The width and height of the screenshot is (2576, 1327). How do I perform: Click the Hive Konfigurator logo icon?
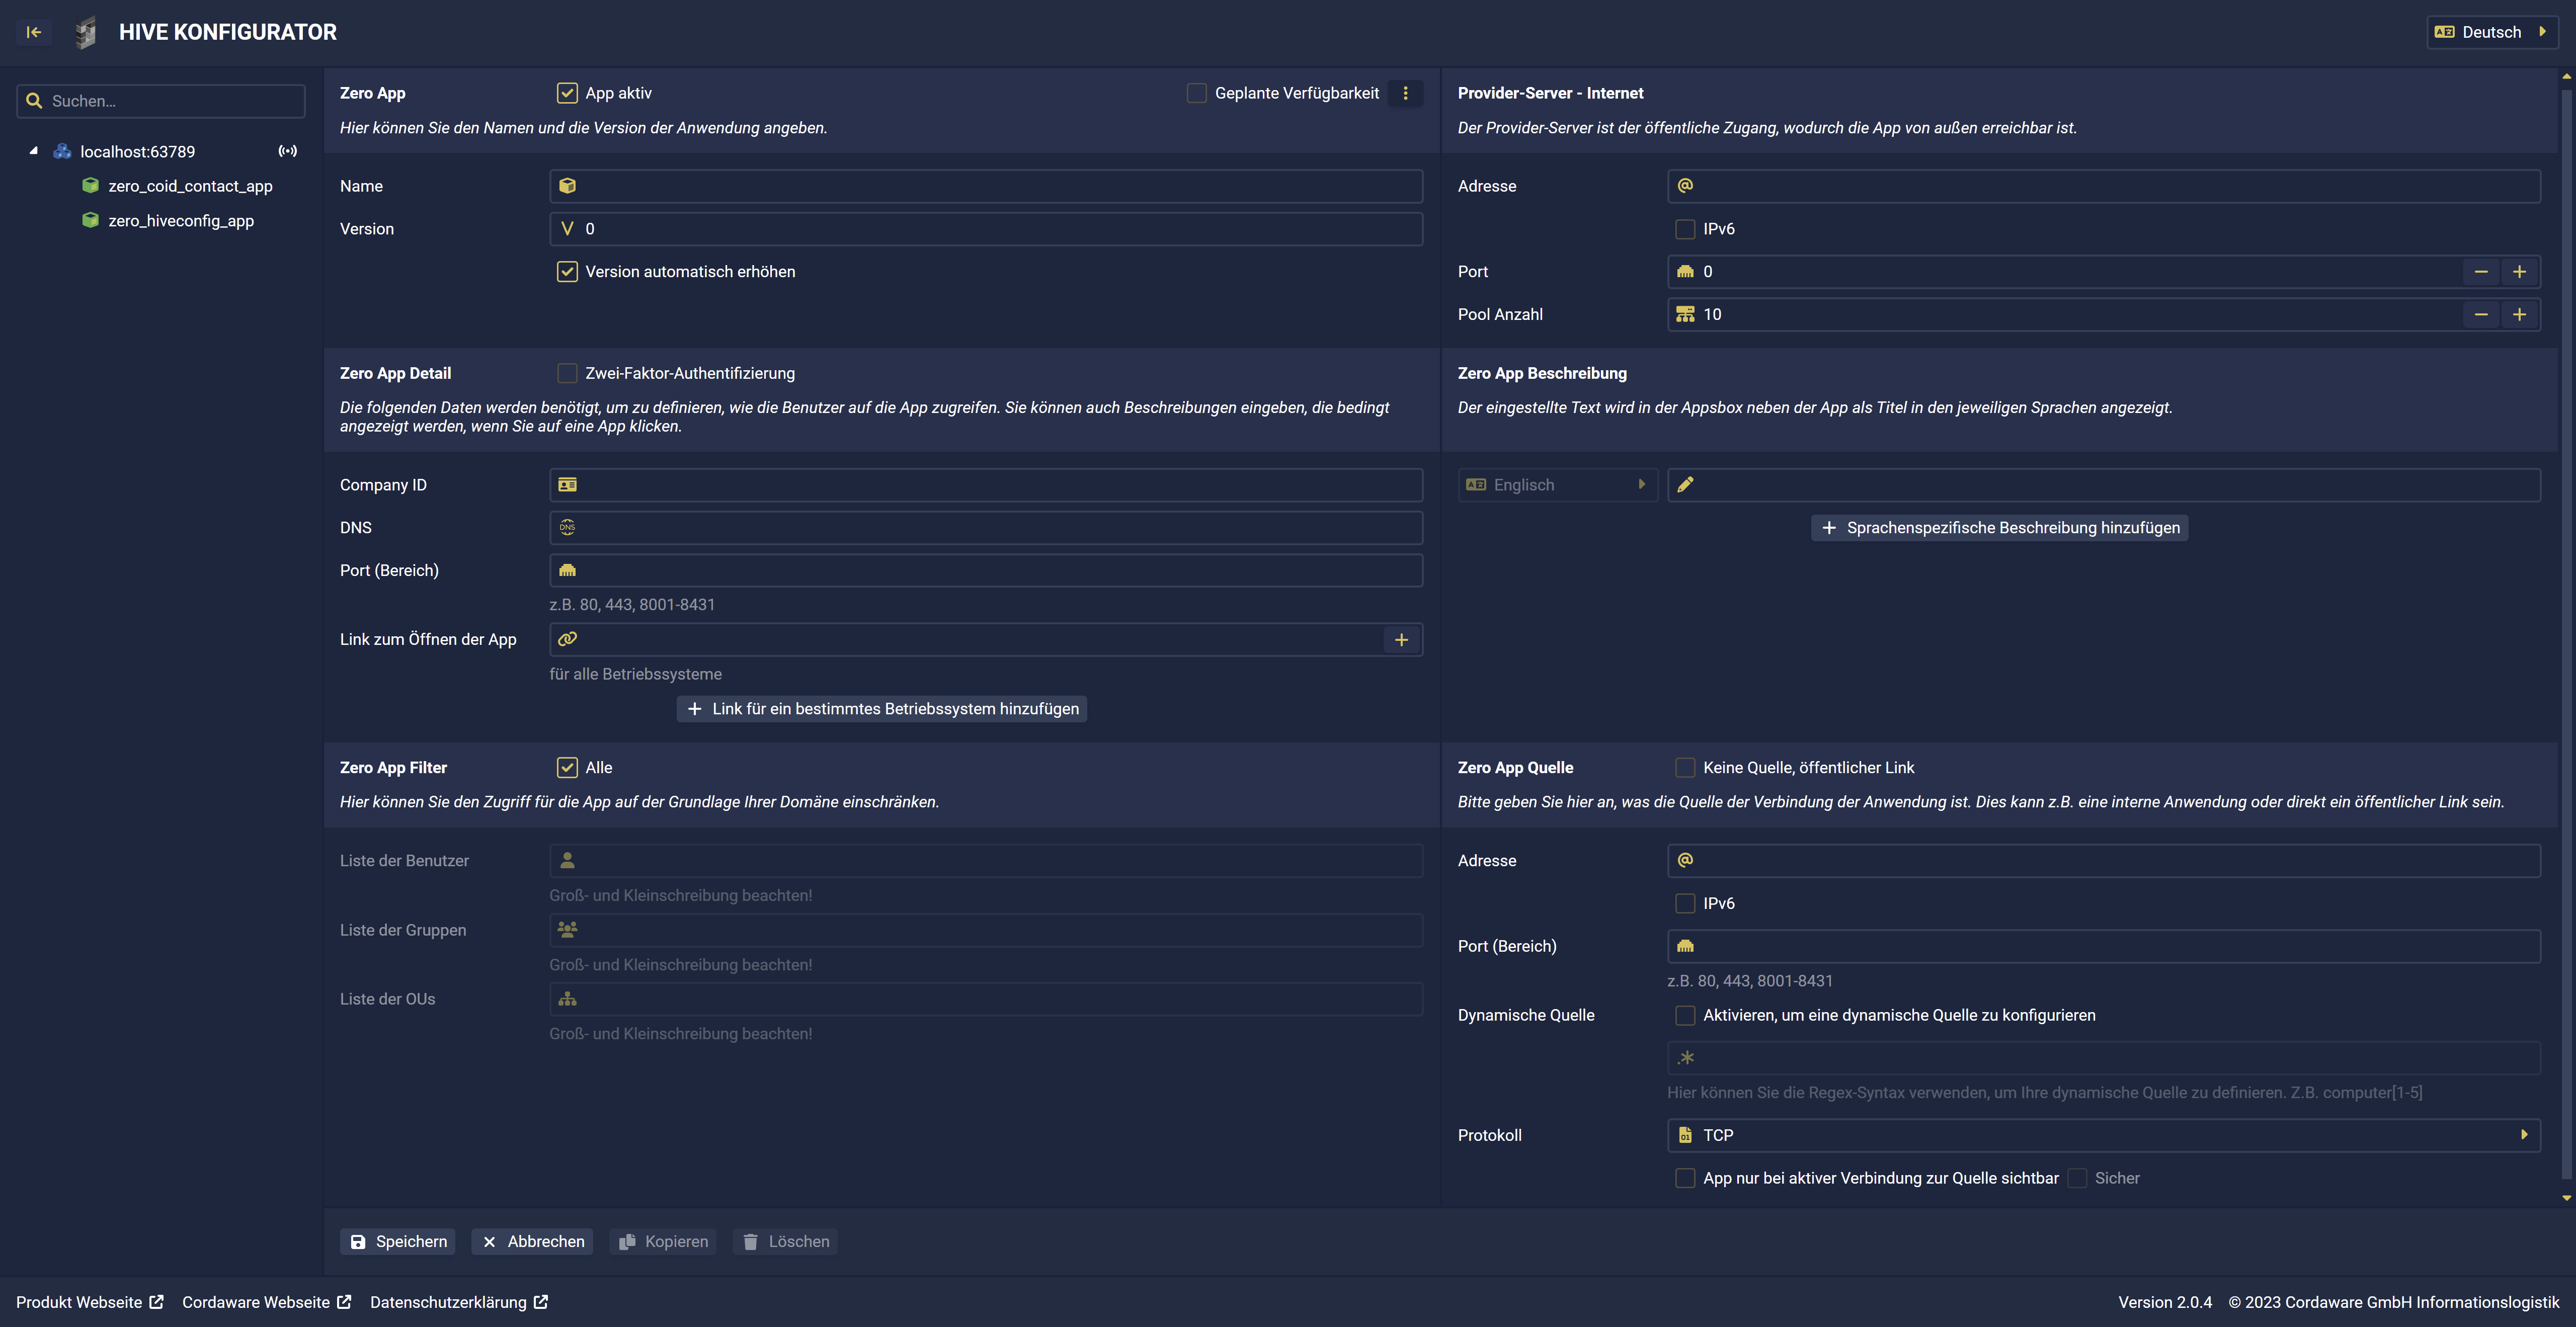[86, 32]
